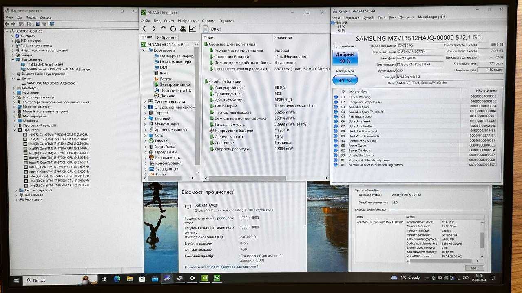Screen dimensions: 522x293
Task: Click Мультимедиа icon in AIDA64 tree
Action: click(x=151, y=124)
